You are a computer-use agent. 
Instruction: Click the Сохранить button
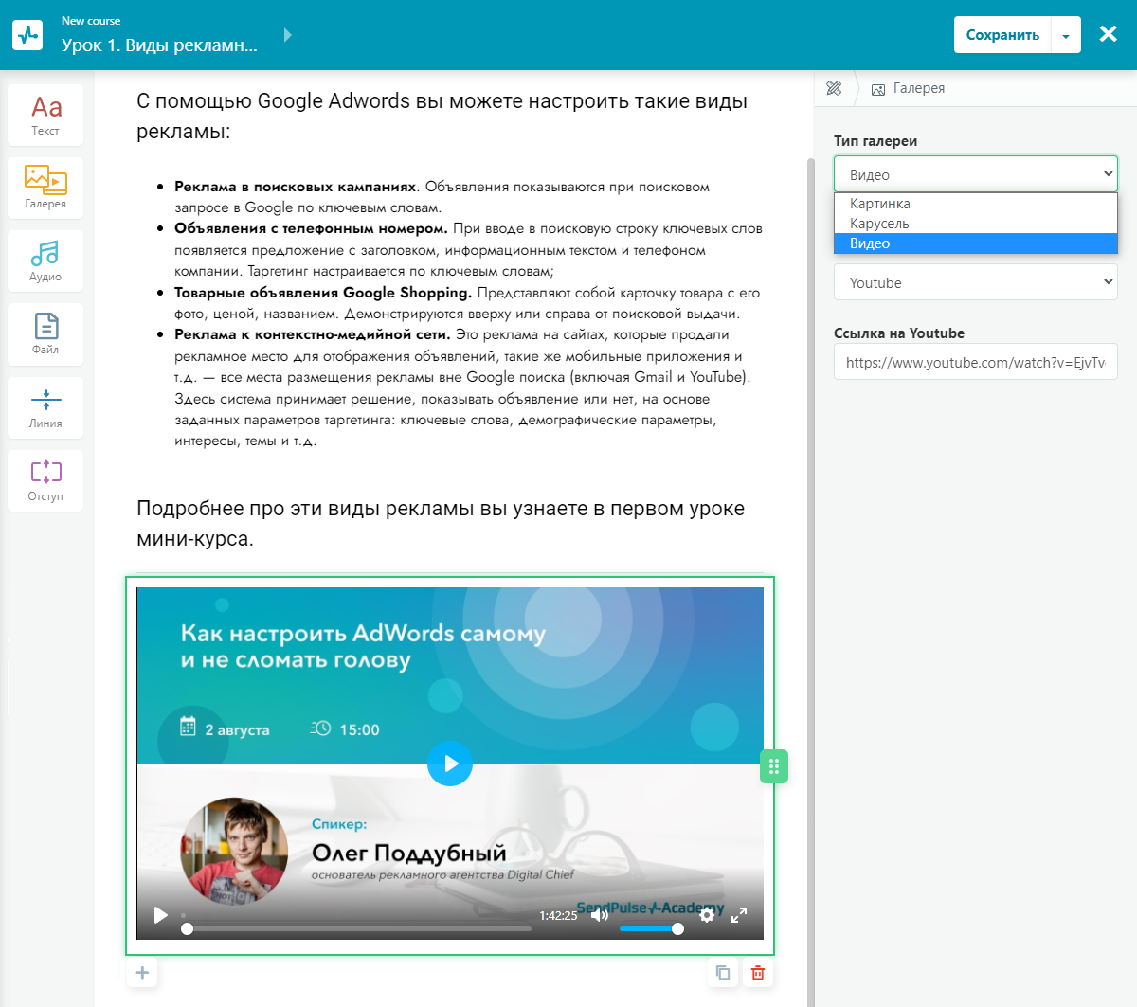click(1002, 35)
